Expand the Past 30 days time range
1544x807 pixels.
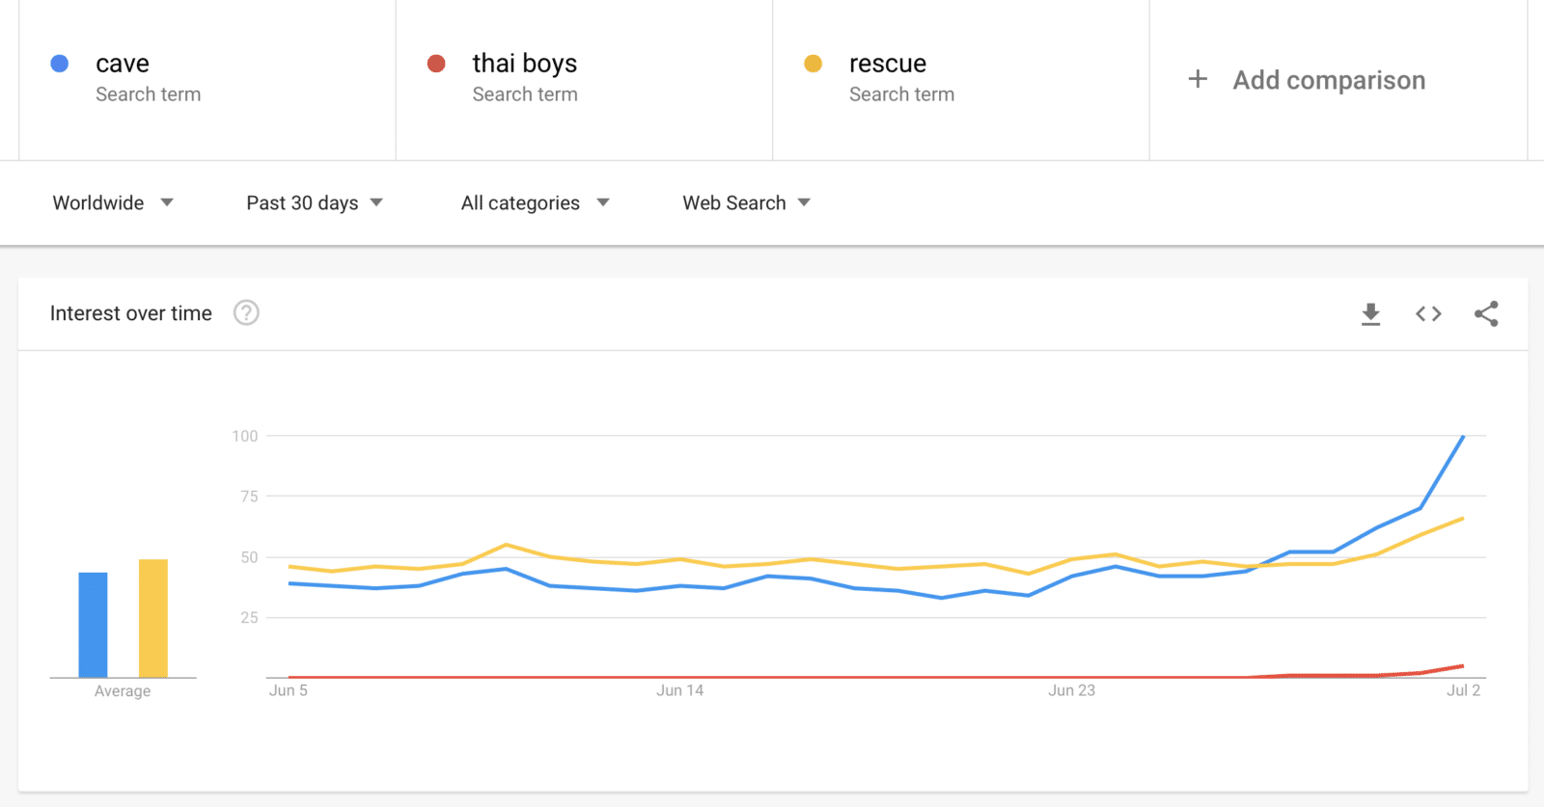point(315,202)
